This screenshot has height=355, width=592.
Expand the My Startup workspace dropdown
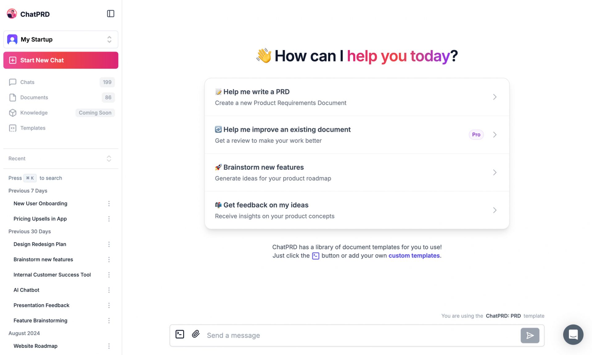pyautogui.click(x=109, y=39)
